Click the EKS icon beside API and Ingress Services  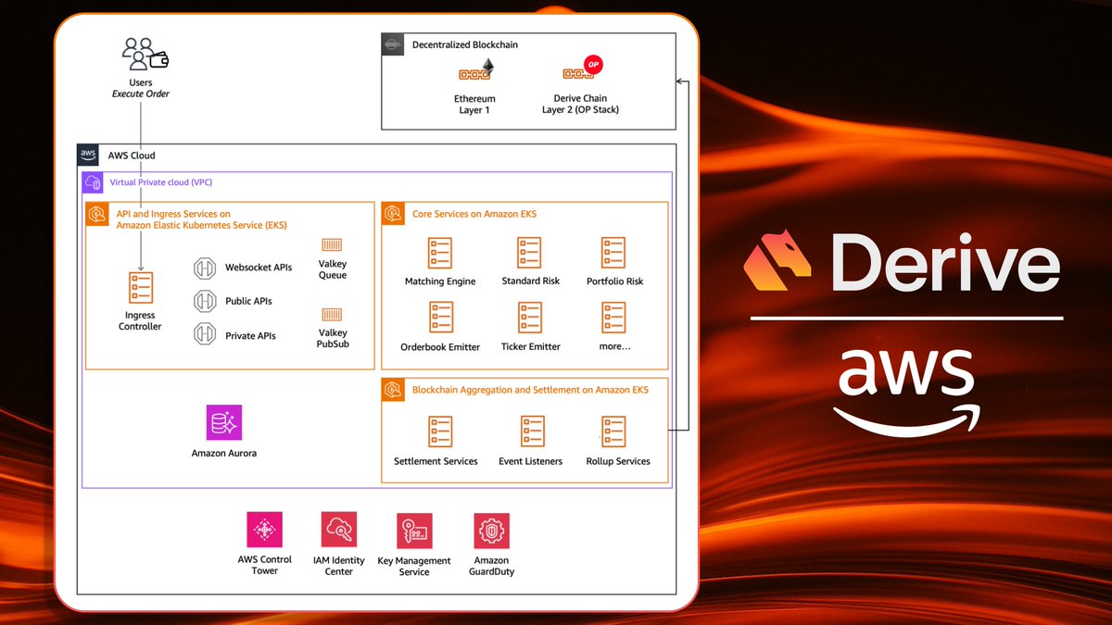[96, 214]
